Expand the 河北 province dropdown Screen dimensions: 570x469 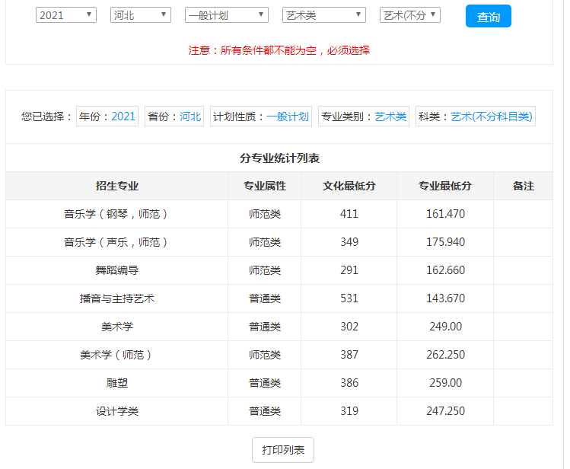[x=140, y=15]
